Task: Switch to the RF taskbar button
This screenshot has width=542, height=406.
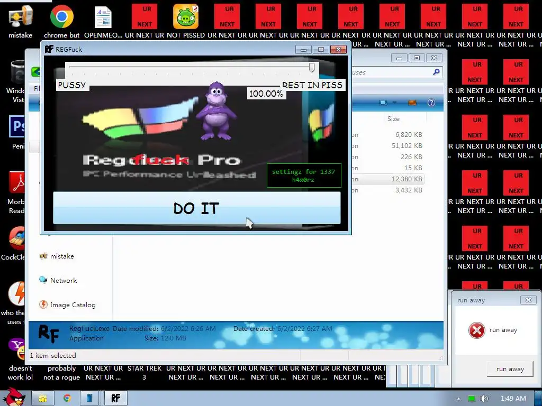Action: click(116, 399)
